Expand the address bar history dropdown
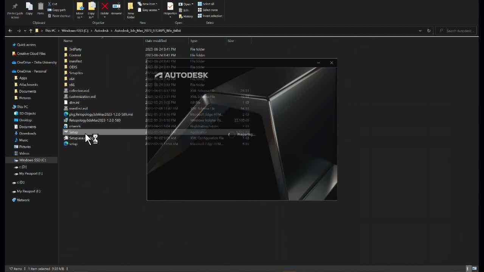The height and width of the screenshot is (272, 484). point(420,31)
